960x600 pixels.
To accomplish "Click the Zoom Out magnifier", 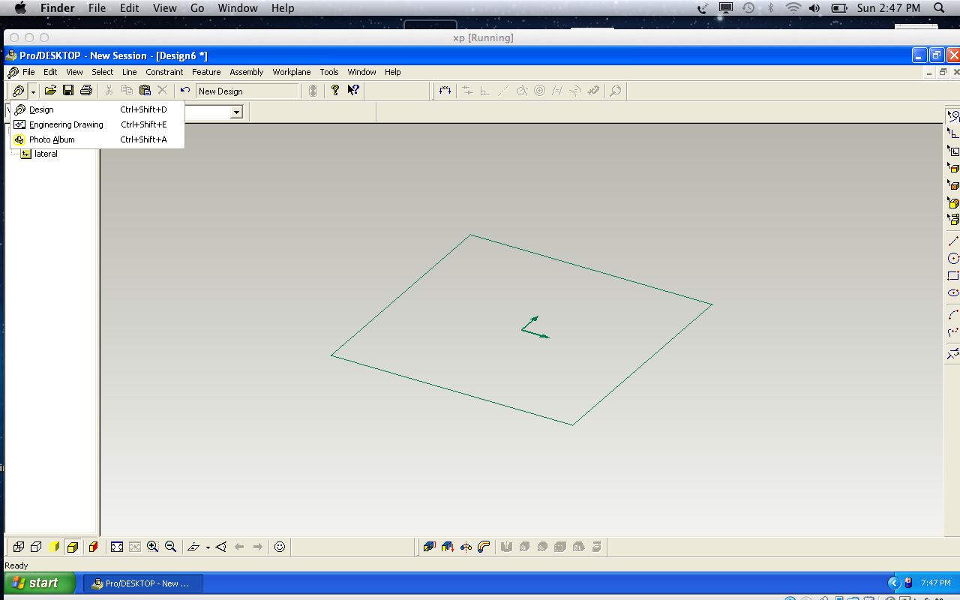I will (x=171, y=547).
